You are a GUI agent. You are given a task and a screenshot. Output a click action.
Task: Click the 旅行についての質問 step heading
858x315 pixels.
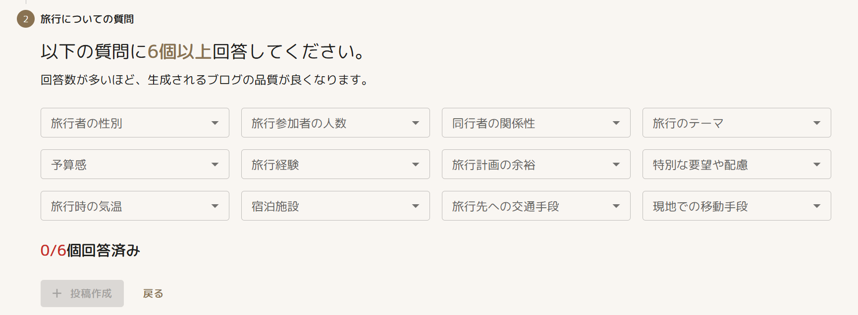point(87,19)
